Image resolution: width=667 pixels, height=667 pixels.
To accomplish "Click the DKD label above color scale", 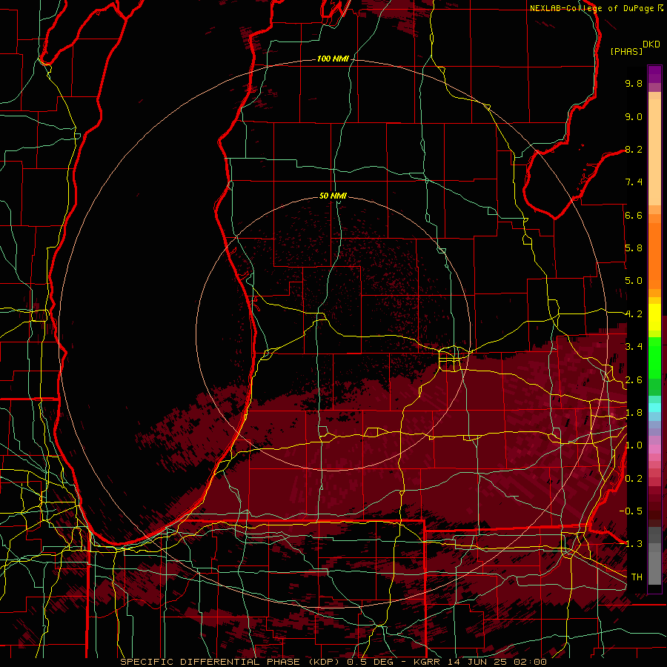I will 651,44.
